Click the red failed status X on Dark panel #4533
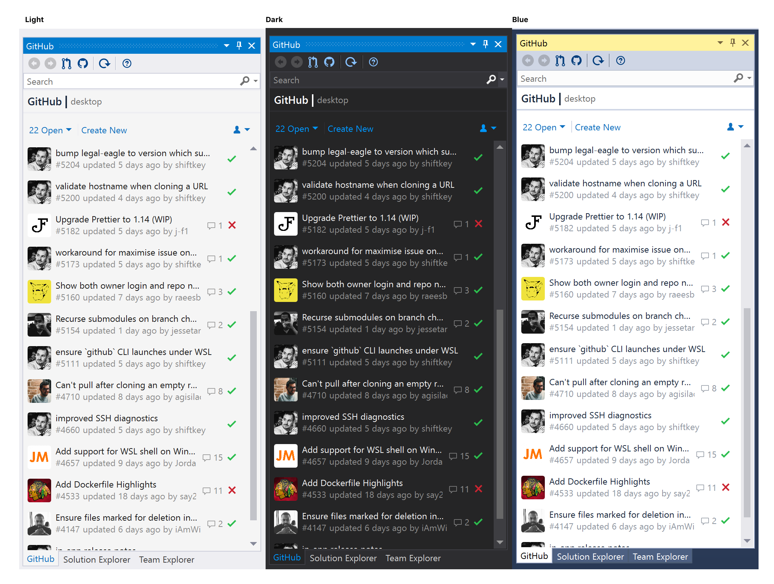The height and width of the screenshot is (584, 774). coord(478,489)
